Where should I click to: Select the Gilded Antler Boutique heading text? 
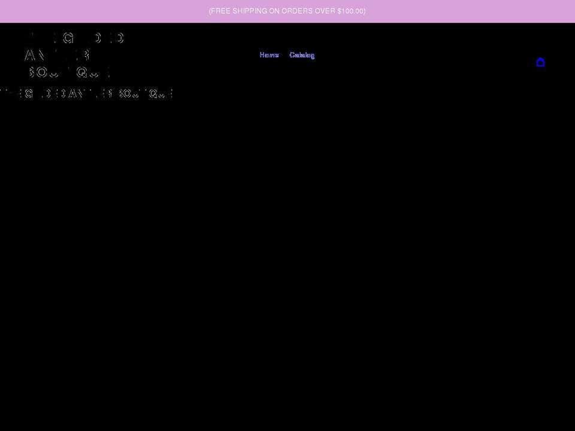(x=87, y=93)
